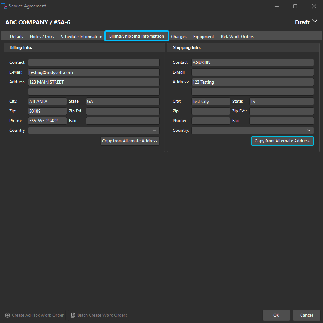
Task: Click the Service Agreement app icon in title bar
Action: point(4,6)
